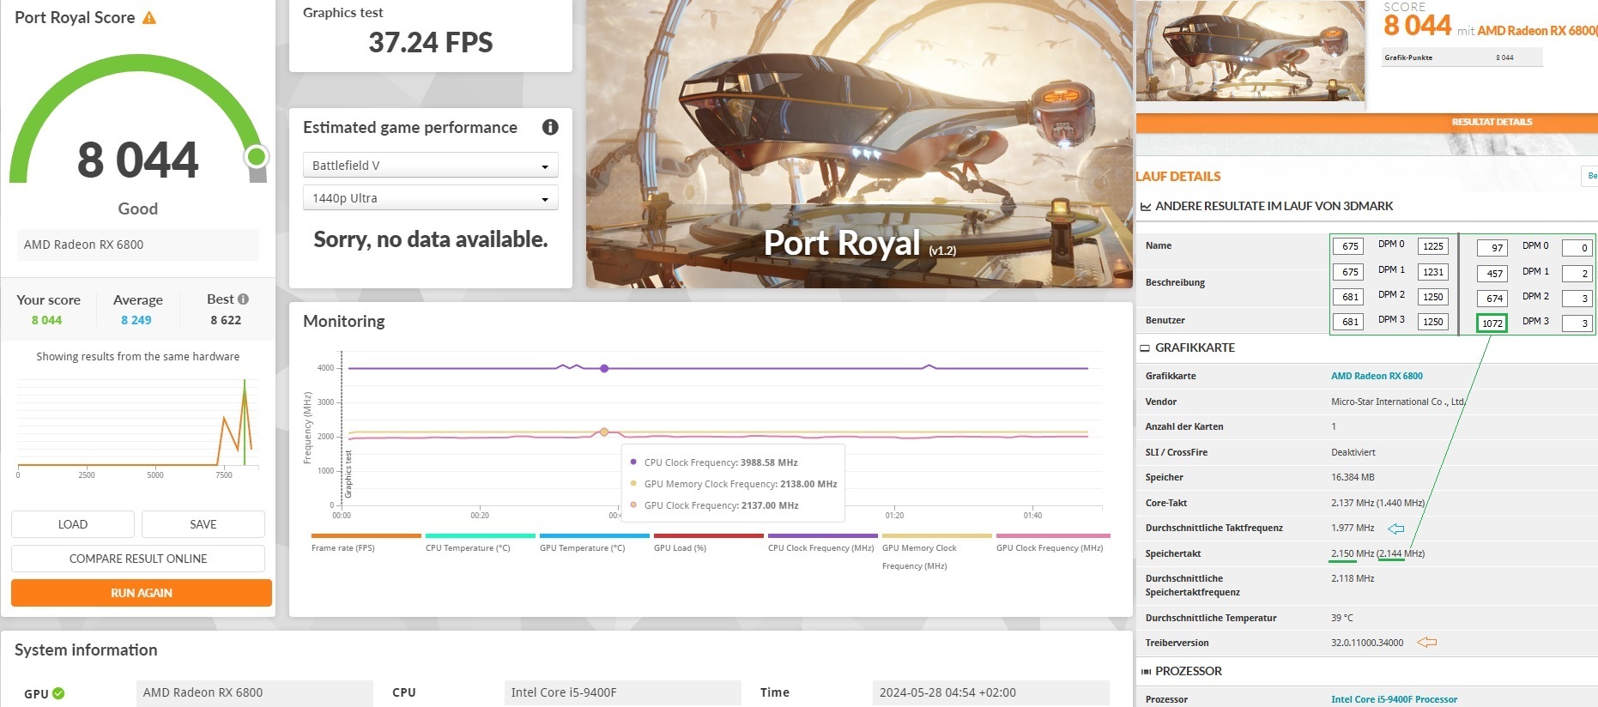Viewport: 1598px width, 707px height.
Task: Click the DPM field containing 1231
Action: pyautogui.click(x=1432, y=272)
